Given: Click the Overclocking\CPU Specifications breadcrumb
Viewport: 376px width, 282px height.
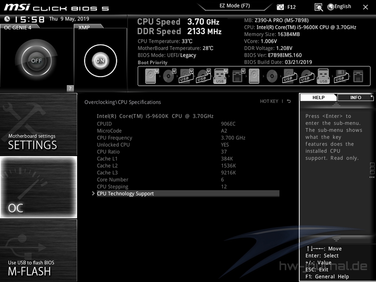Looking at the screenshot, I should pyautogui.click(x=123, y=102).
